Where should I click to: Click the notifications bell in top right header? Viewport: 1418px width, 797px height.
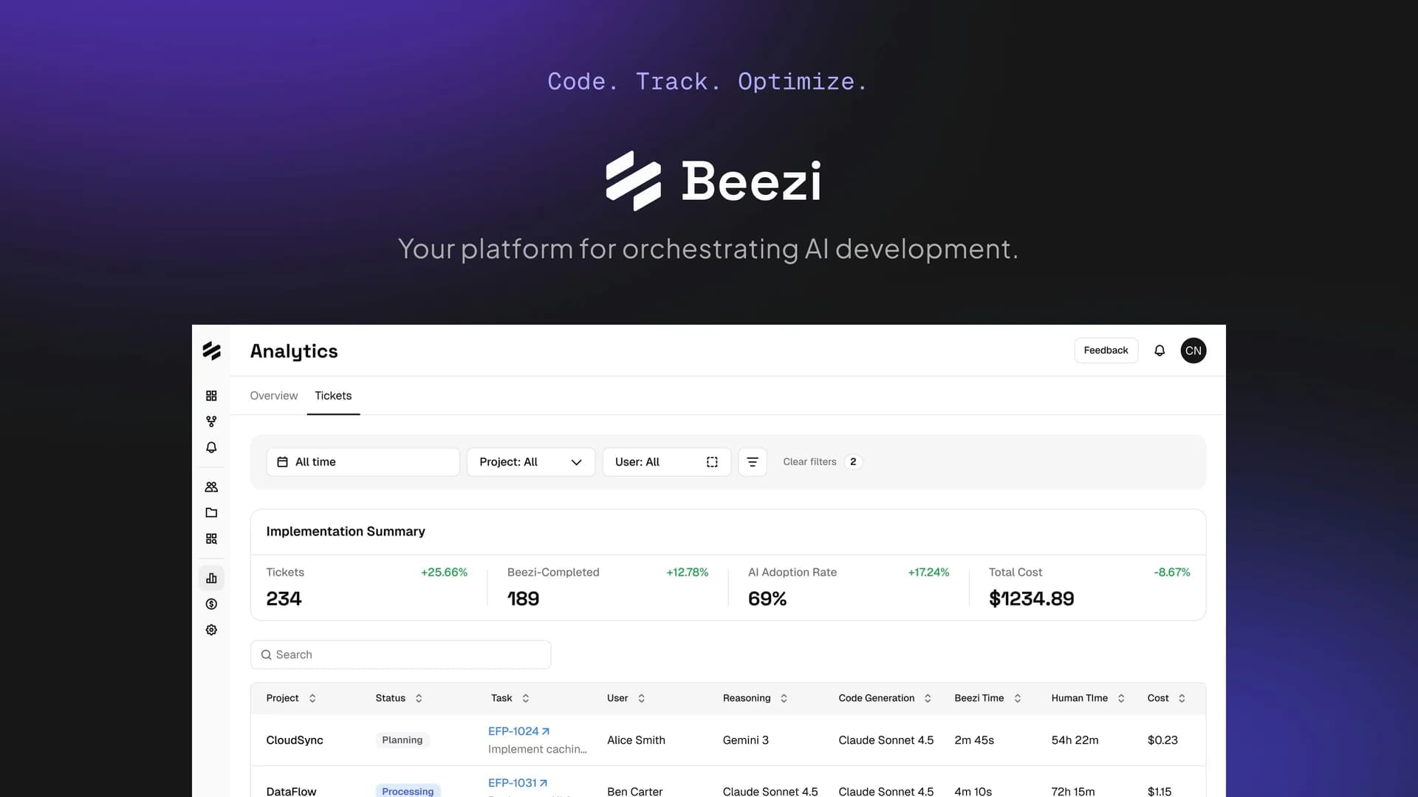[1160, 351]
